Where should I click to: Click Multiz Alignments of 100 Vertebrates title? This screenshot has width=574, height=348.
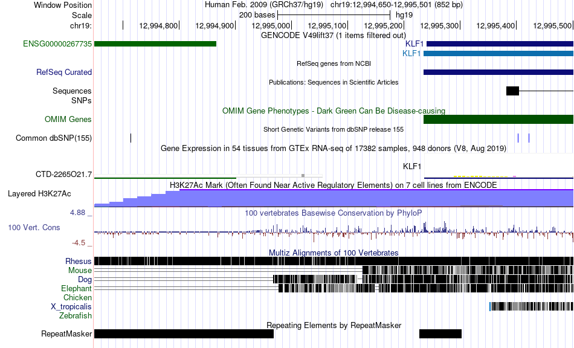pos(334,253)
